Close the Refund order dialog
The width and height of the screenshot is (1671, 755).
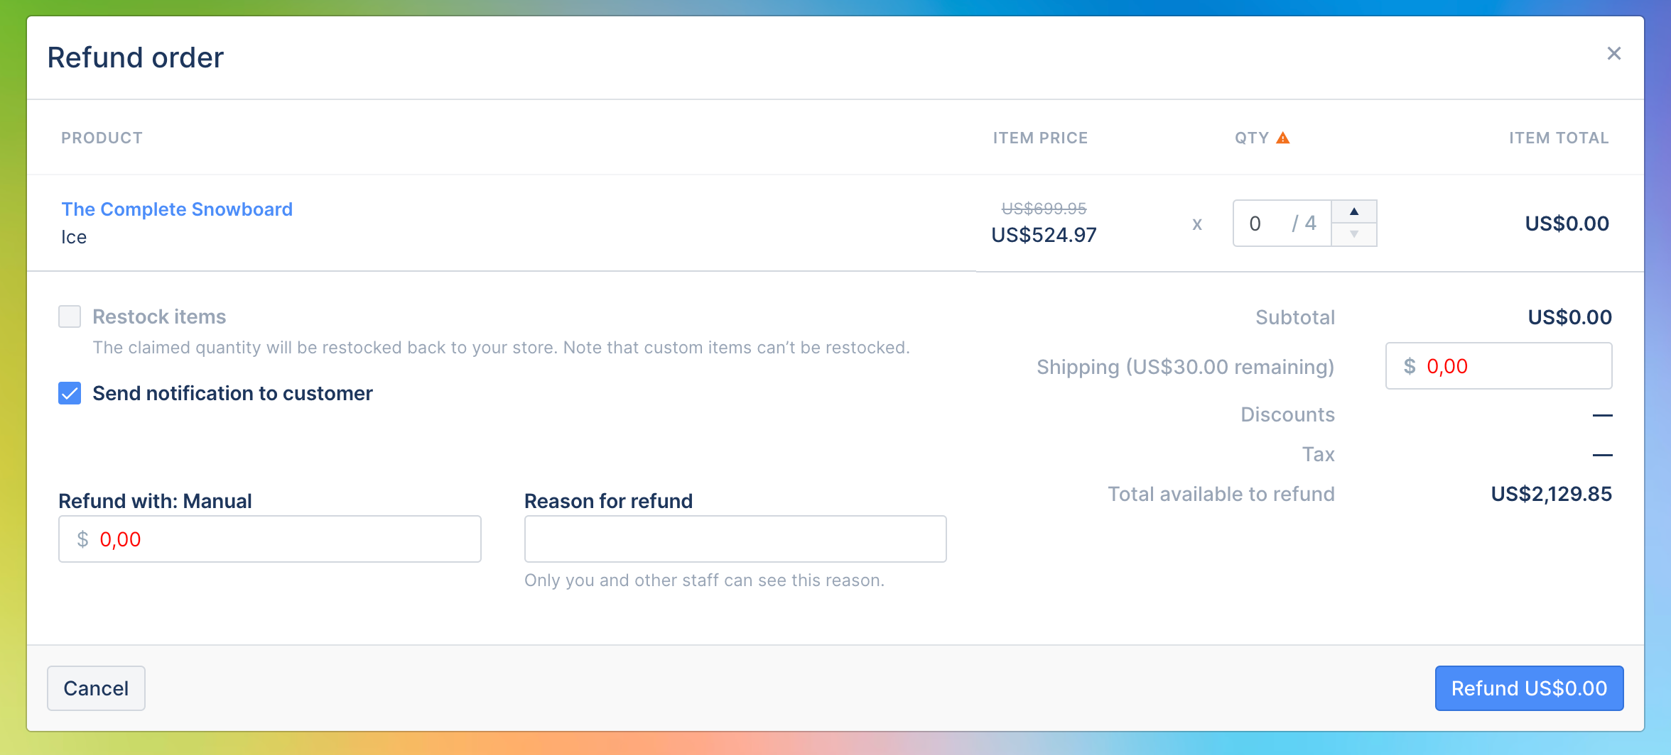1613,53
